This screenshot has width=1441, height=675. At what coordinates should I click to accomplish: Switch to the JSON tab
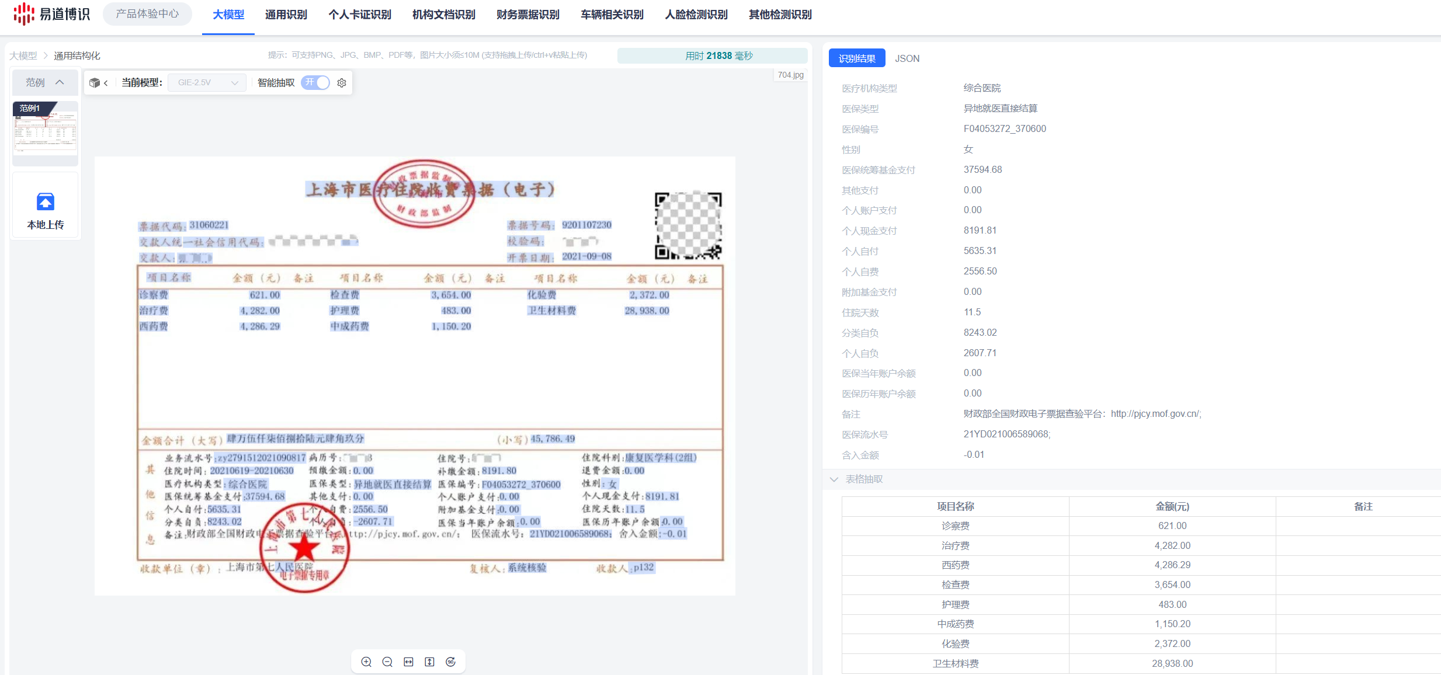(907, 58)
